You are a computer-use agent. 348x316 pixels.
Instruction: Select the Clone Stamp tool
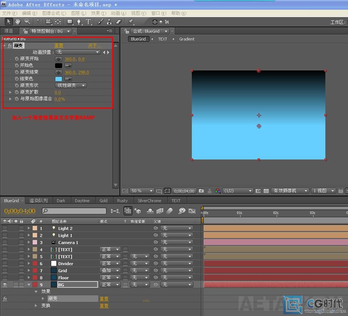pos(109,22)
